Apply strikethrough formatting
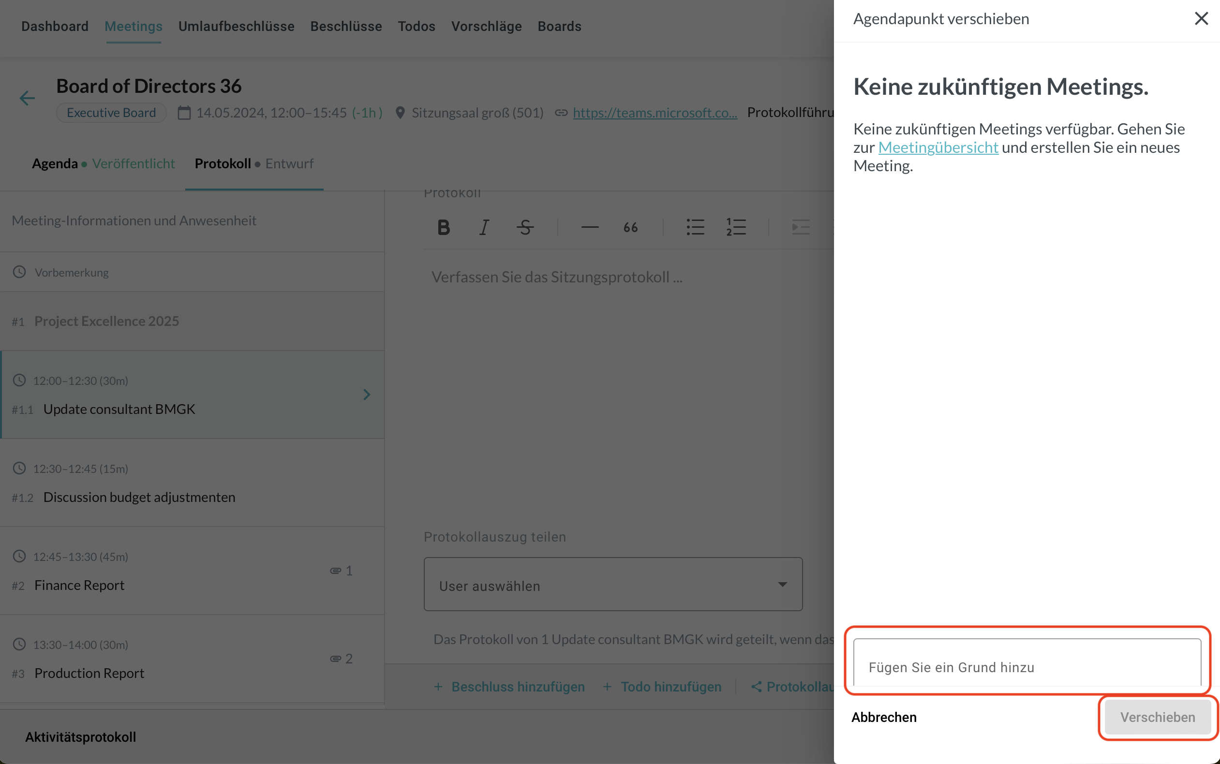Screen dimensions: 1220x764 (x=525, y=227)
